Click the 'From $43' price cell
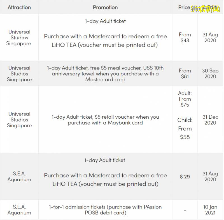The width and height of the screenshot is (224, 220). click(185, 37)
